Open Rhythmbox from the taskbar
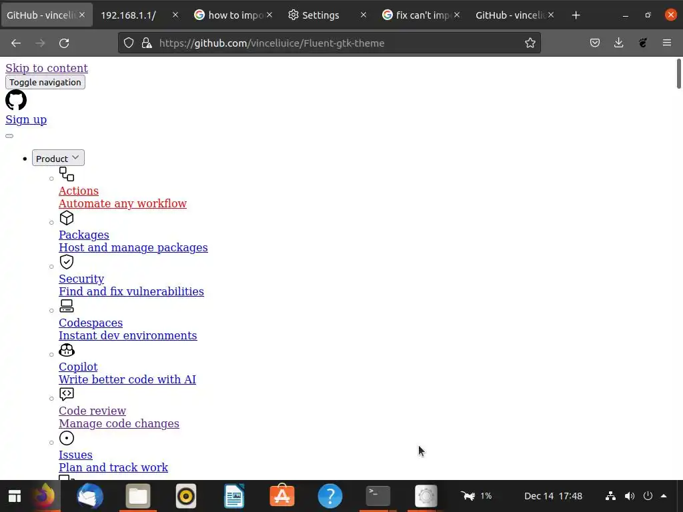Image resolution: width=683 pixels, height=512 pixels. [186, 496]
